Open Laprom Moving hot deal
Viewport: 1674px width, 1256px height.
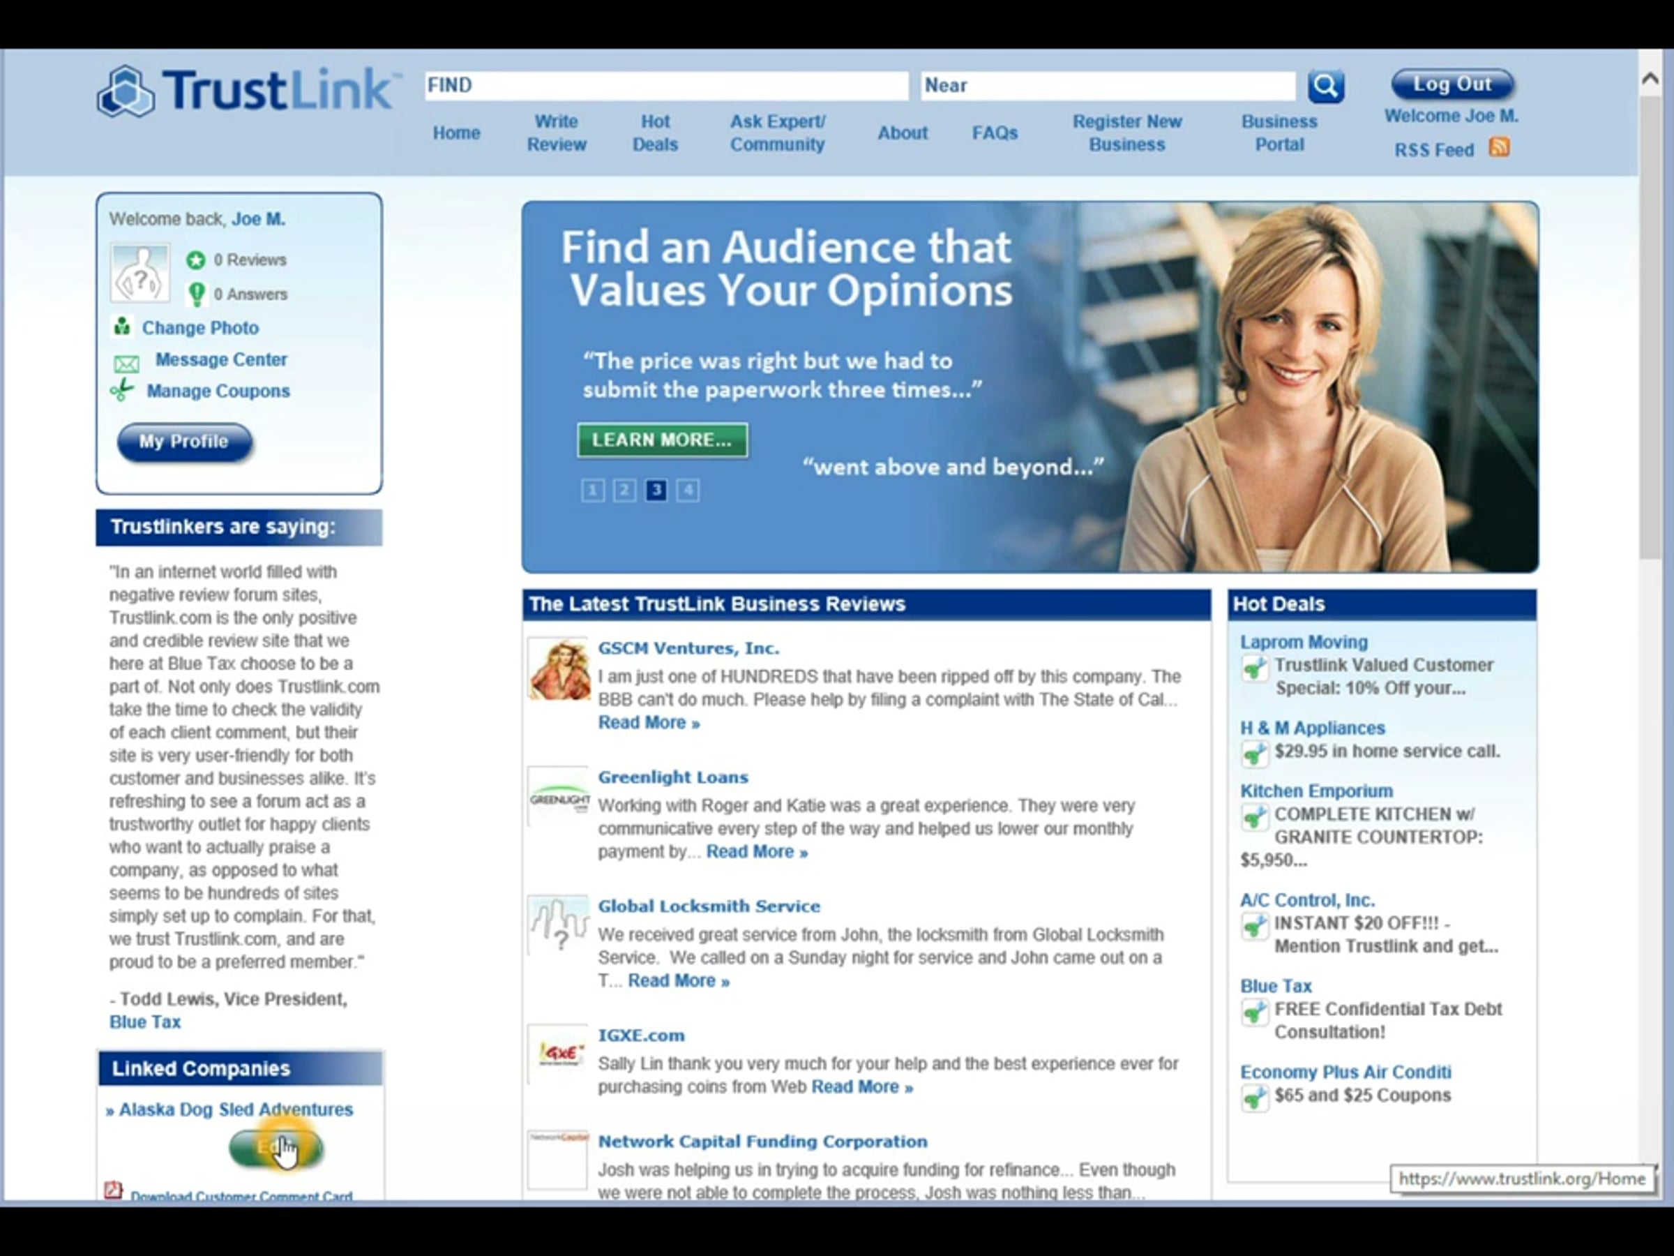pyautogui.click(x=1304, y=642)
